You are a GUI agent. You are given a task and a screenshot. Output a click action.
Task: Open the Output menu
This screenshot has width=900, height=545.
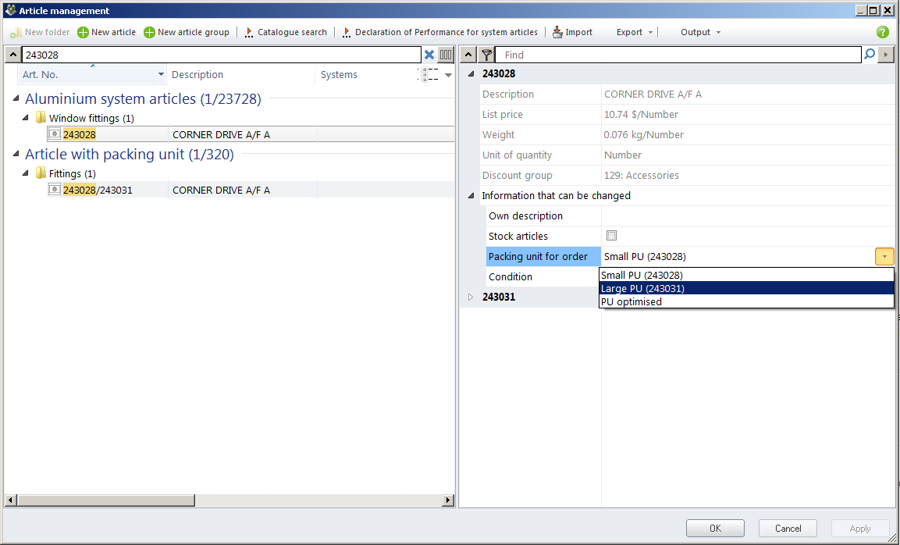point(700,32)
